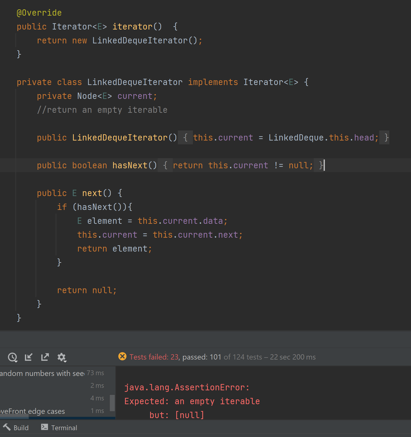Screen dimensions: 411x437
Task: Click the import test results icon
Action: coord(29,357)
